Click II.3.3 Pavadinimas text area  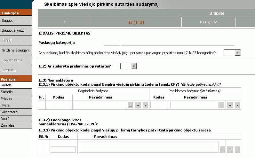click(x=149, y=147)
